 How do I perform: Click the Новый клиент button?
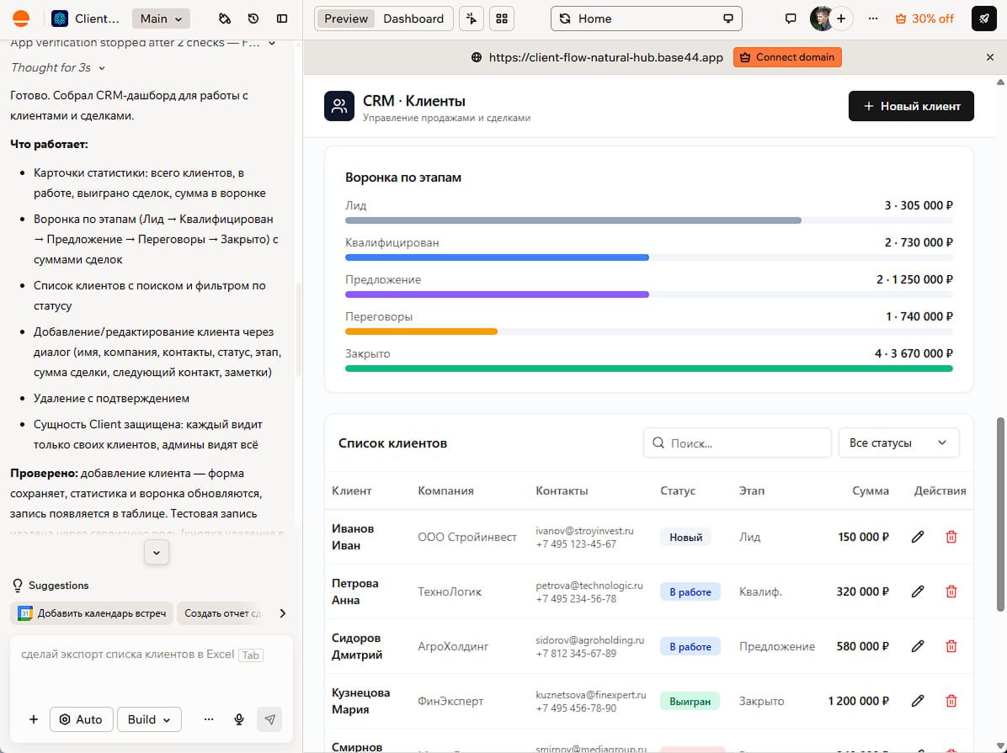pyautogui.click(x=911, y=106)
